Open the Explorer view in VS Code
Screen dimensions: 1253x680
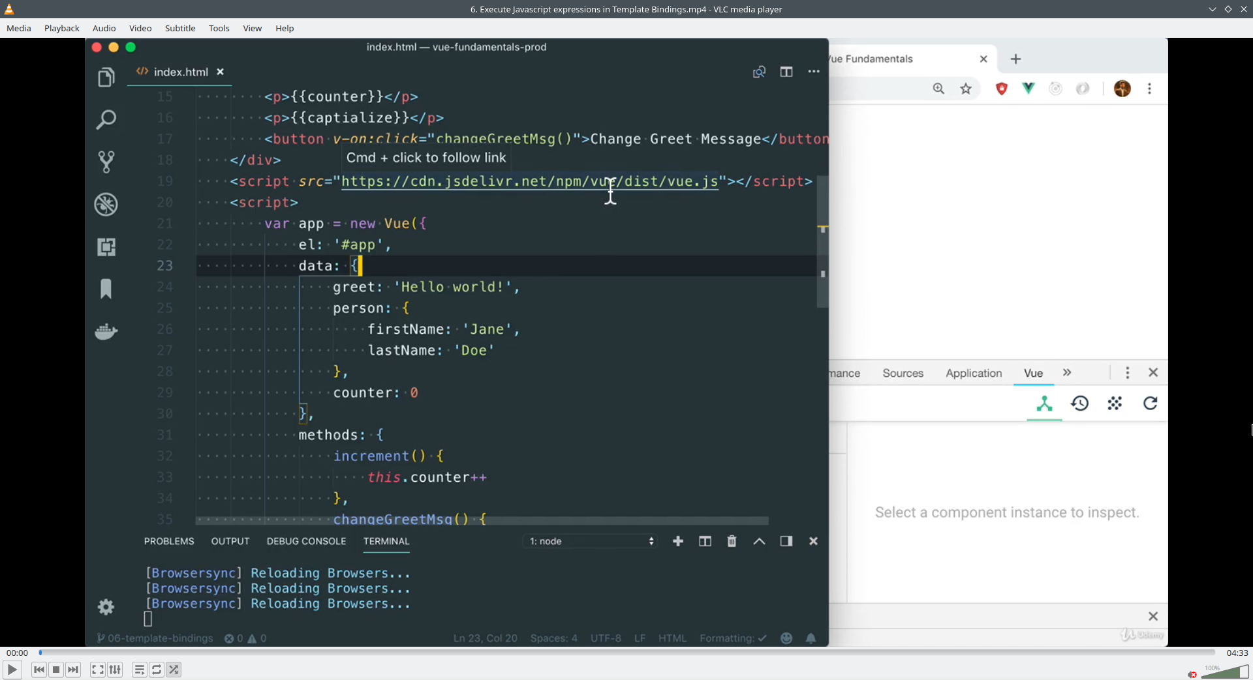click(x=106, y=77)
